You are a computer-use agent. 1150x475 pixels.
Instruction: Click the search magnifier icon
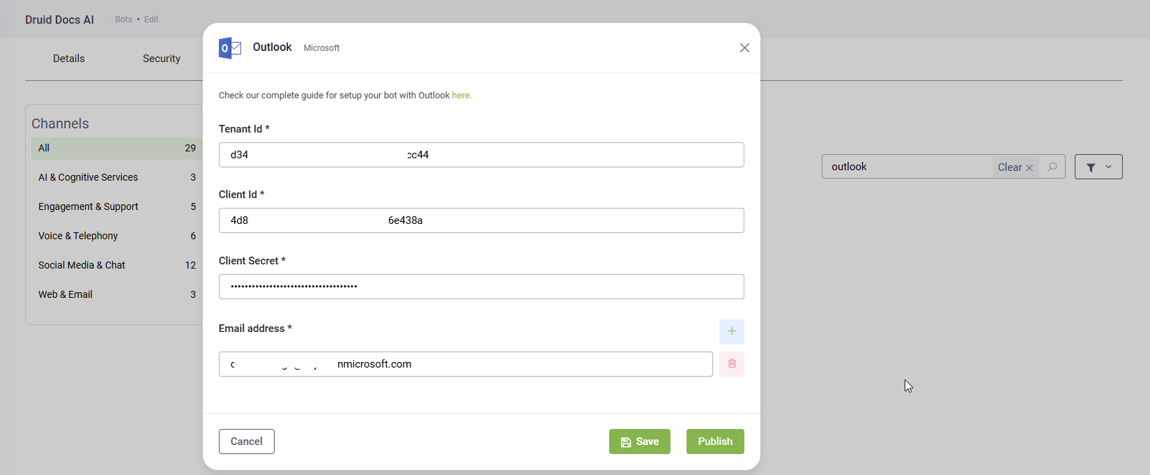[x=1052, y=167]
